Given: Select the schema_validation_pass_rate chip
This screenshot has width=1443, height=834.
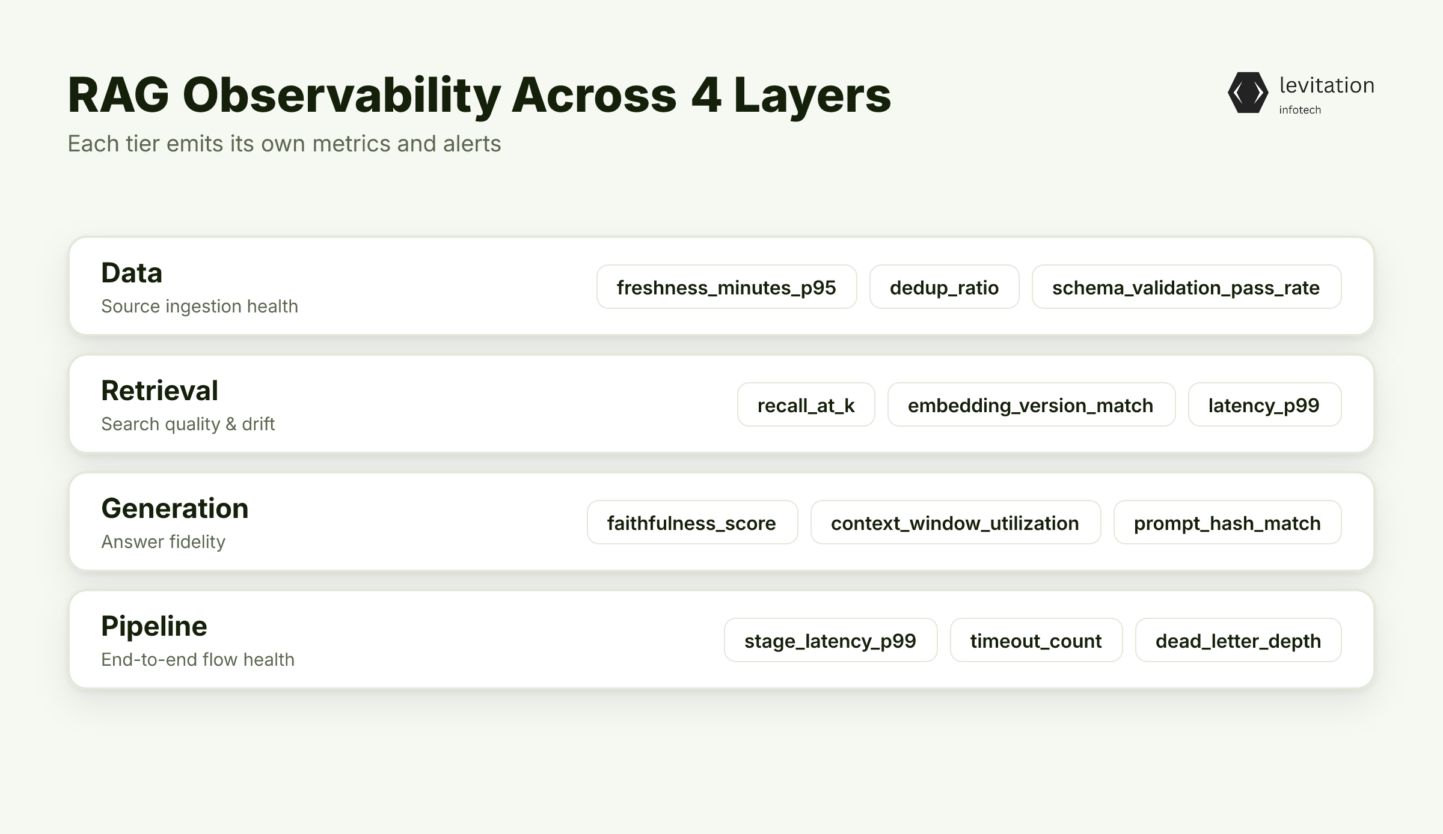Looking at the screenshot, I should click(x=1186, y=287).
